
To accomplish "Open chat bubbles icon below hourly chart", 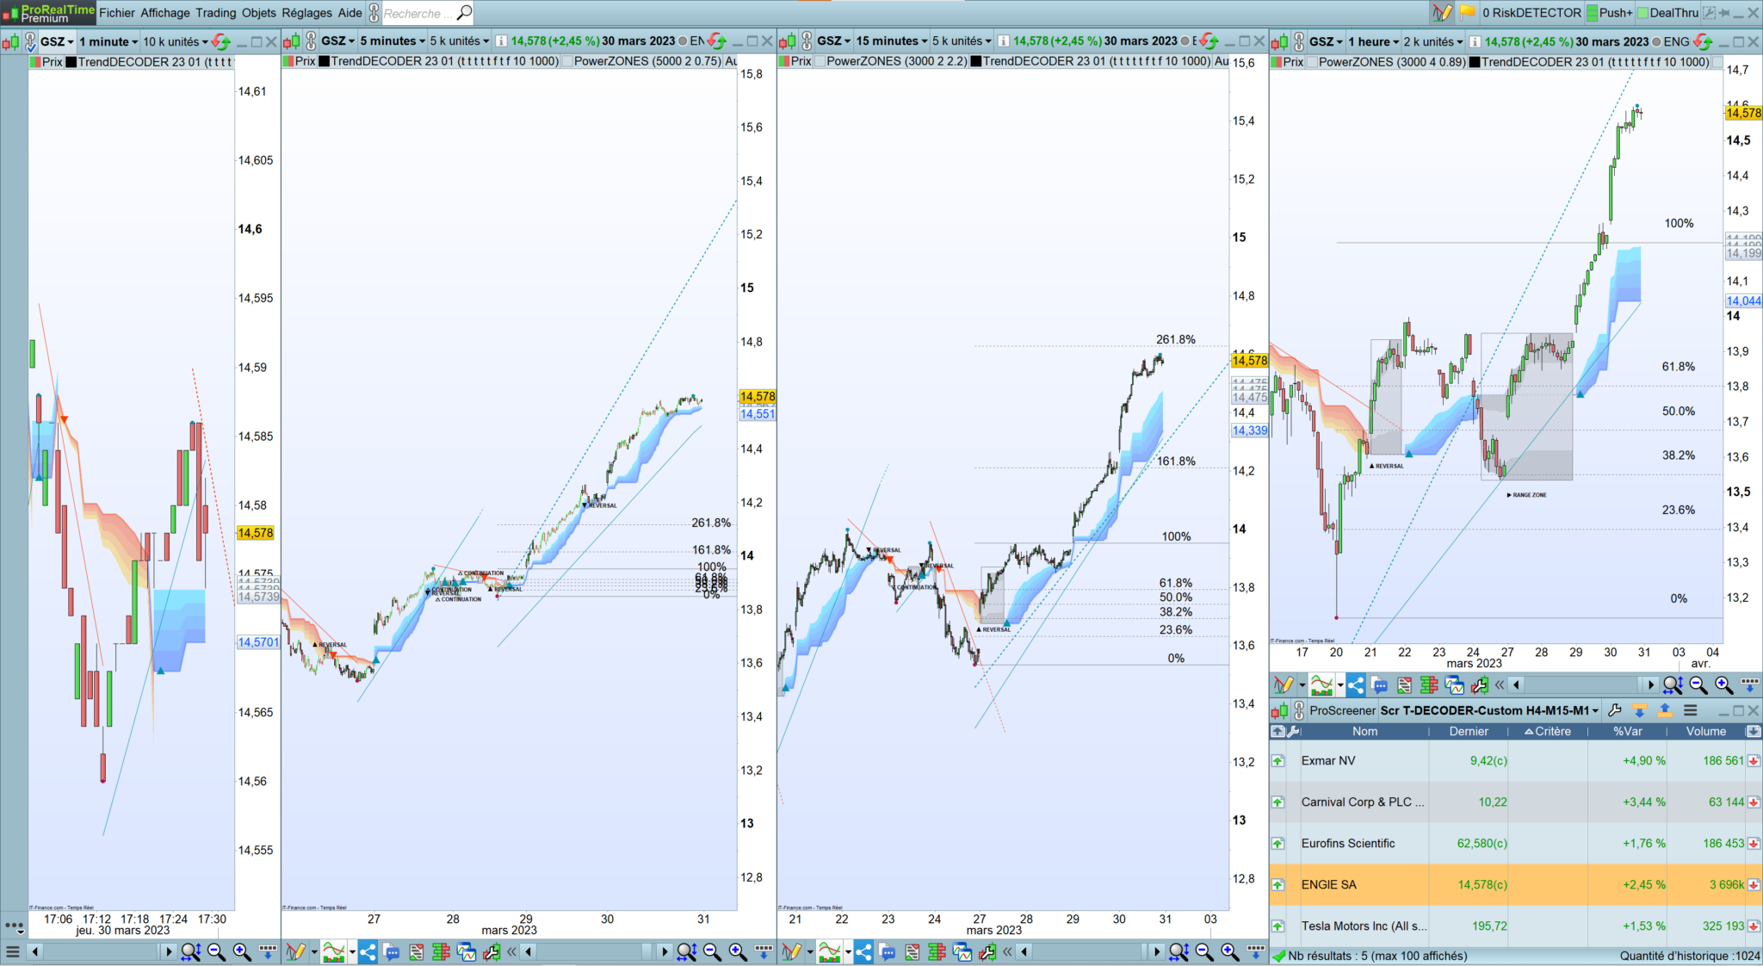I will [x=1380, y=685].
